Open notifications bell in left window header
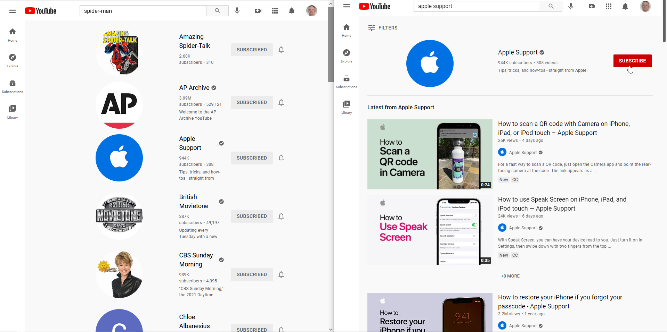The width and height of the screenshot is (667, 332). coord(292,11)
